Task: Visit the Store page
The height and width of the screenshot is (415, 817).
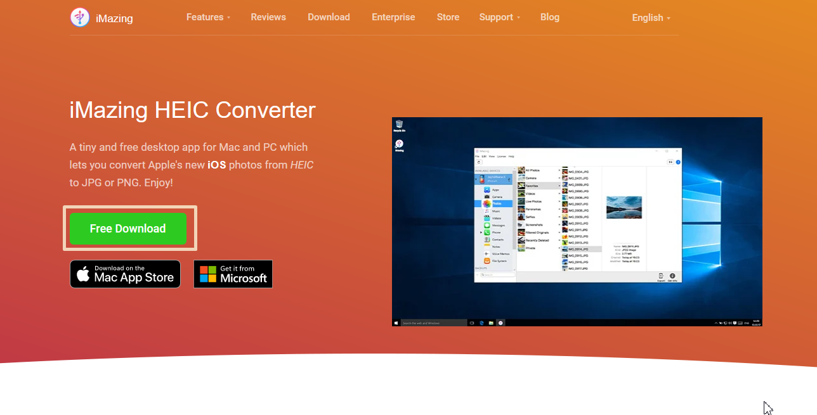Action: [x=448, y=17]
